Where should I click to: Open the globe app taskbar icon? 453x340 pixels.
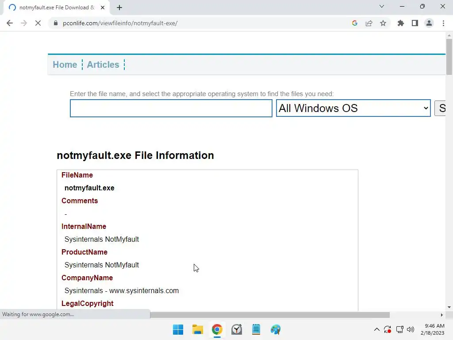click(276, 329)
